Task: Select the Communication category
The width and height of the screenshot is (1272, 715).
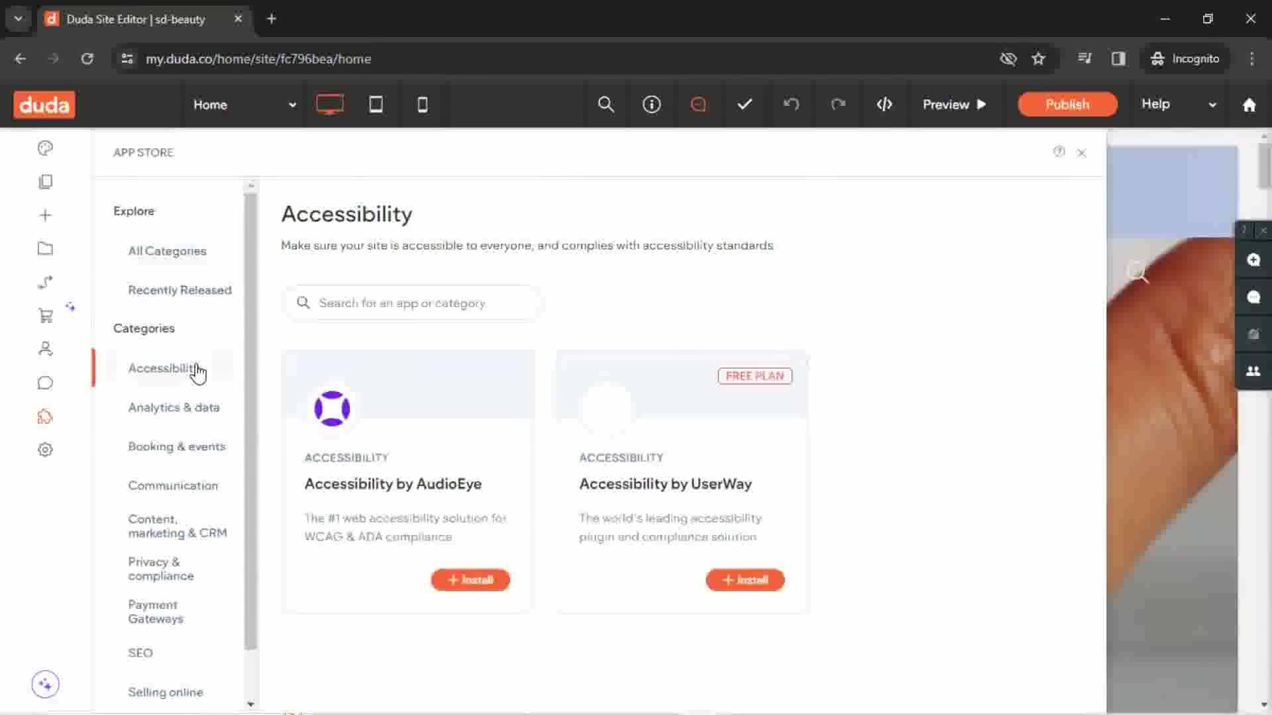Action: pos(172,485)
